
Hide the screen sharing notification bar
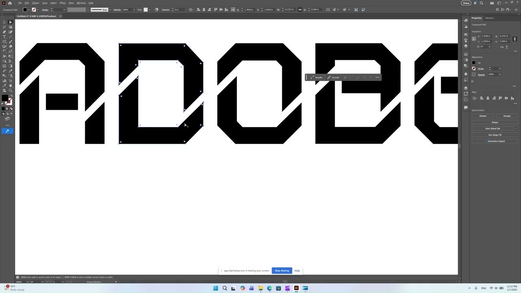click(x=297, y=271)
